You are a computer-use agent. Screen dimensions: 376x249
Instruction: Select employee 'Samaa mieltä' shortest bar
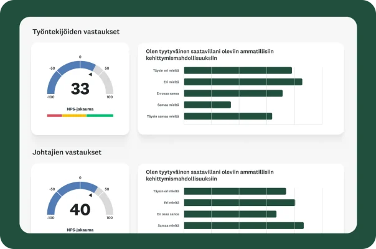[x=207, y=105]
